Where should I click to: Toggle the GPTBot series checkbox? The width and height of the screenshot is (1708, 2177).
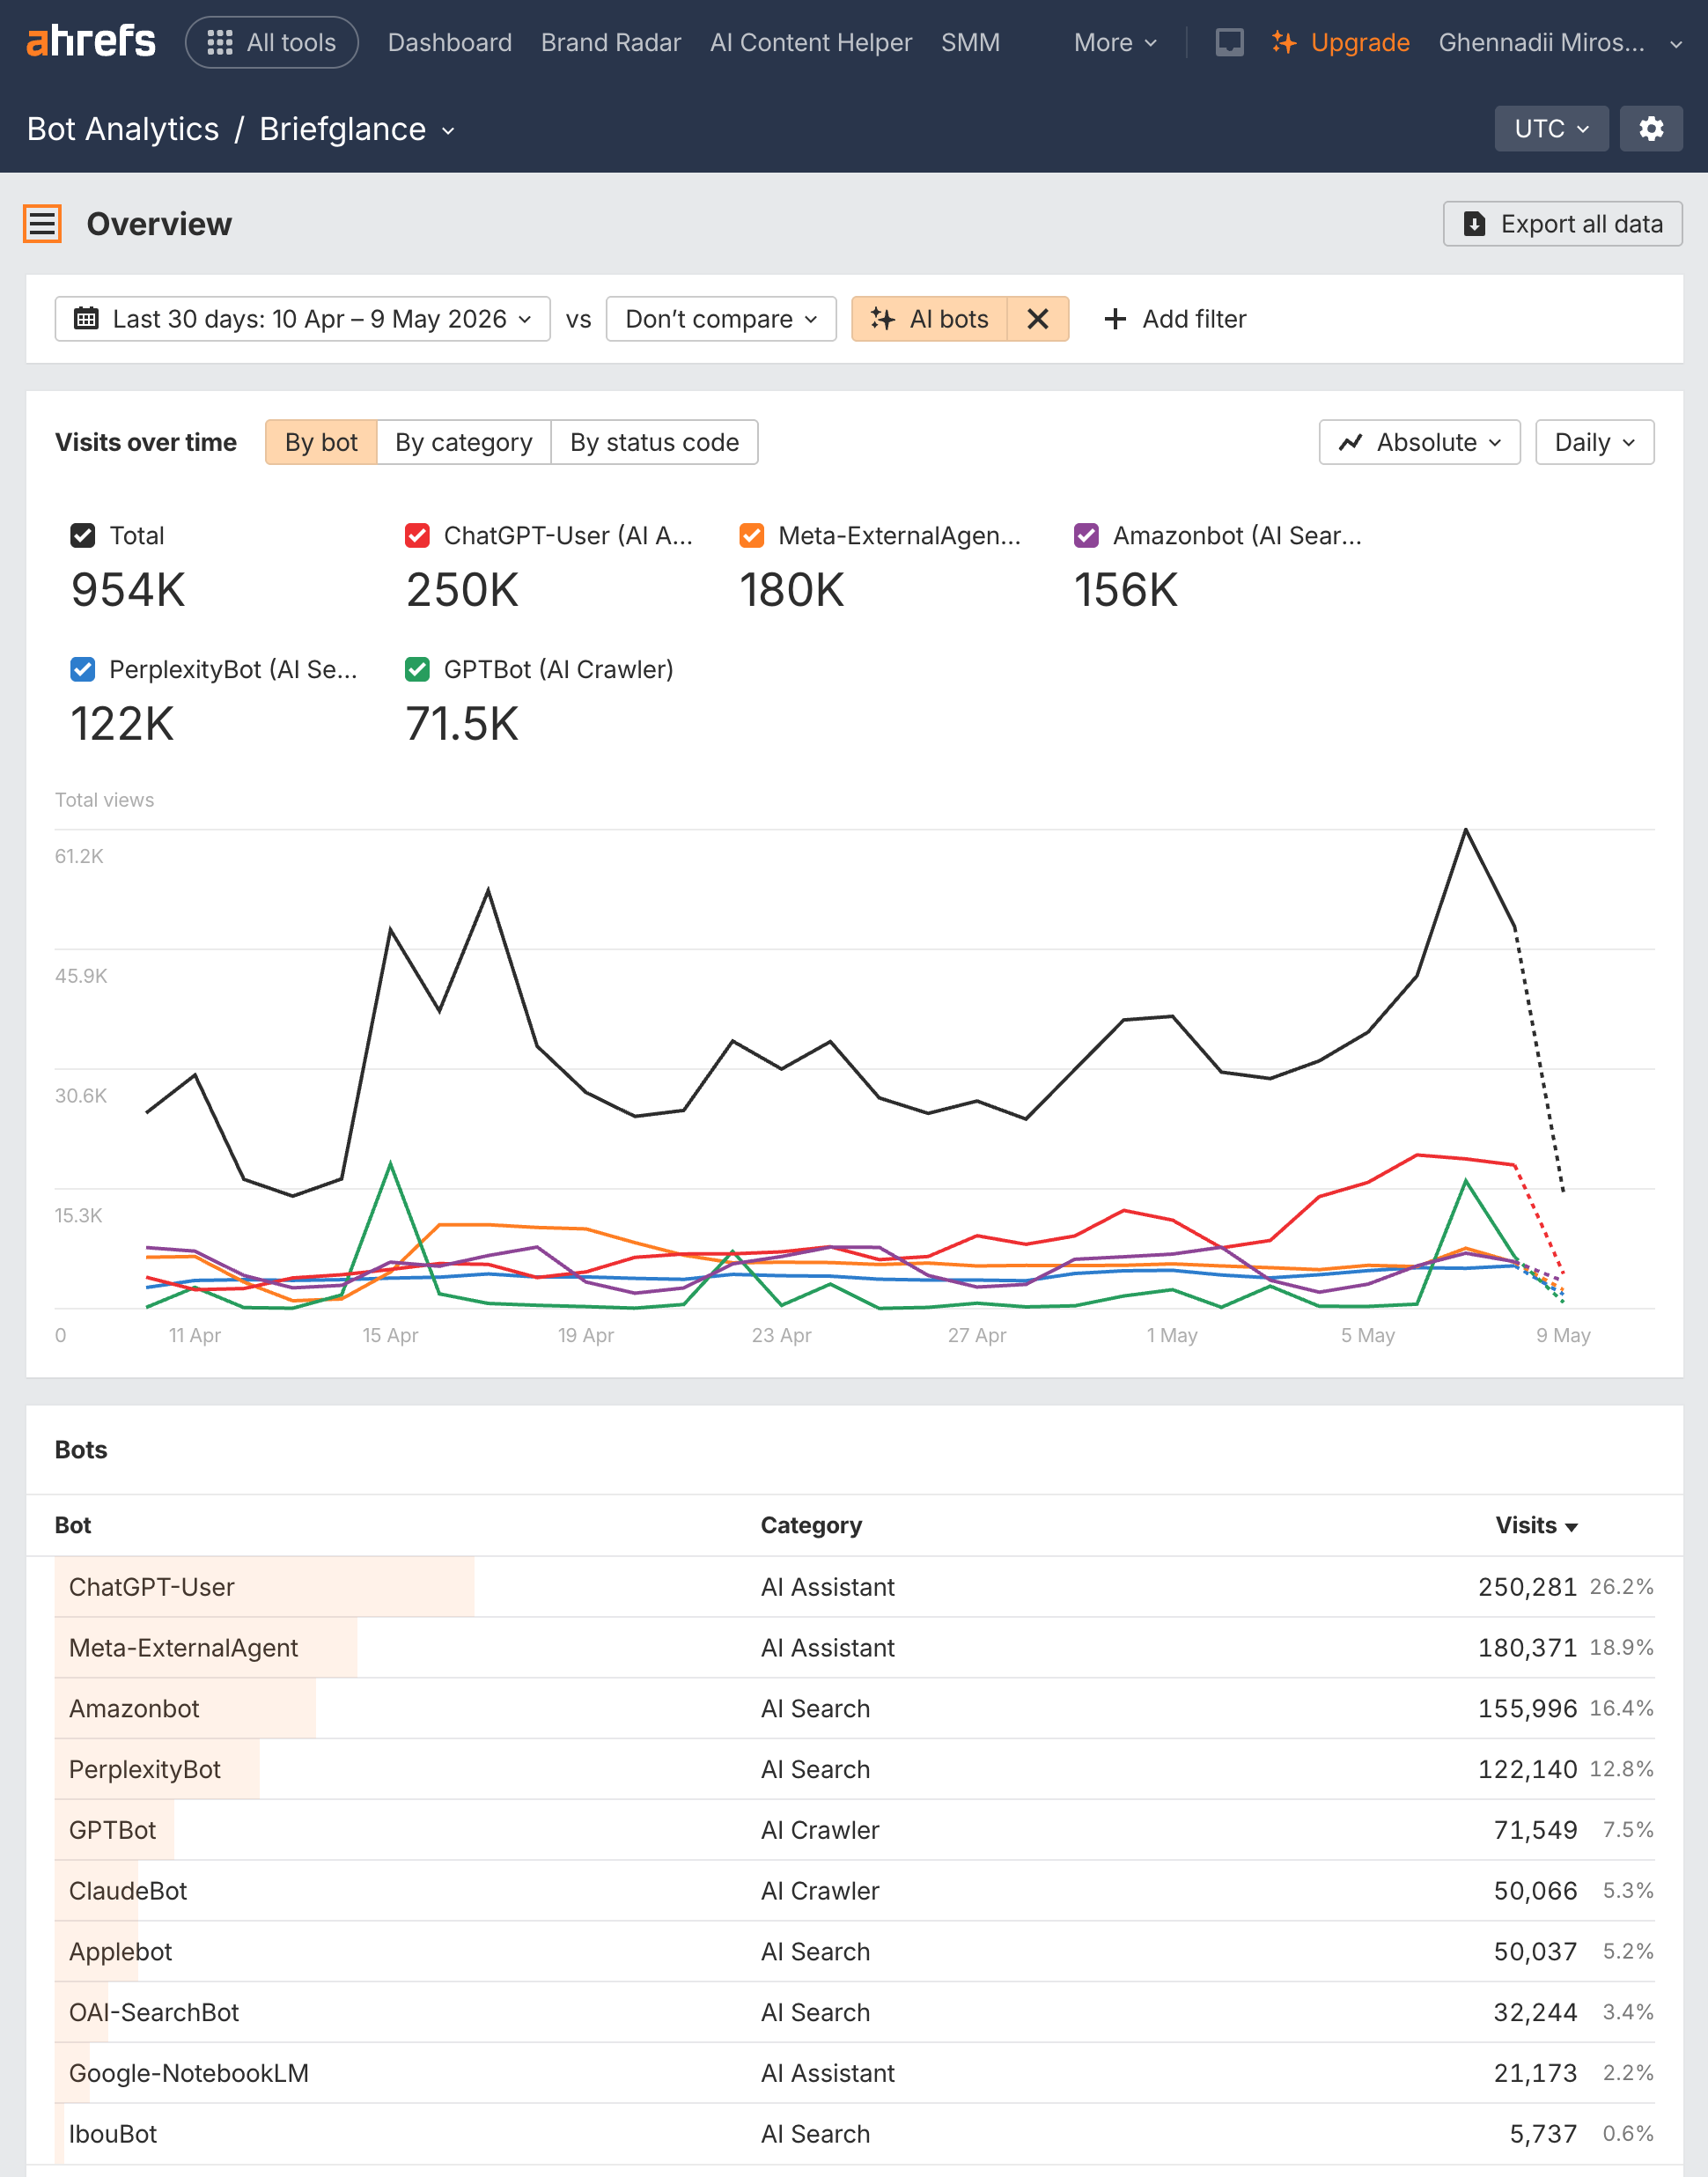(x=417, y=669)
